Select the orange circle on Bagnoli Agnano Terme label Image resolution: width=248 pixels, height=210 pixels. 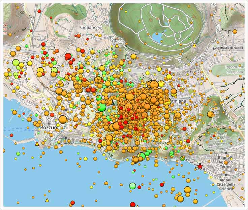click(226, 163)
